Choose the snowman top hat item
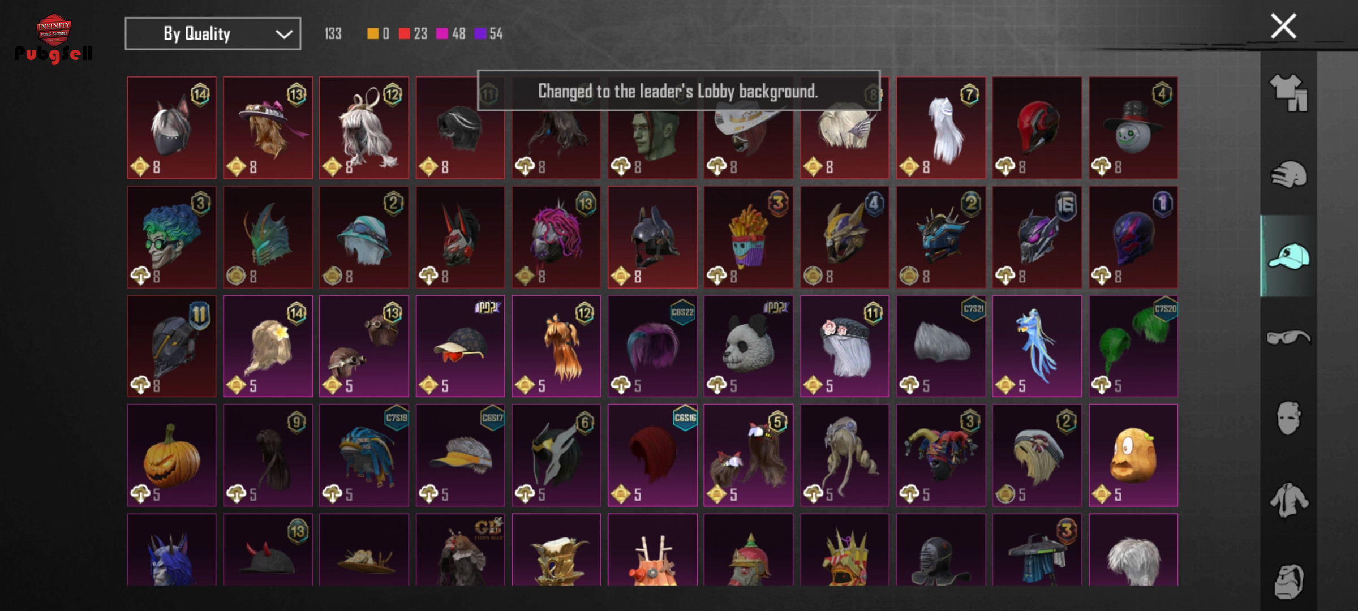Image resolution: width=1358 pixels, height=611 pixels. 1133,128
